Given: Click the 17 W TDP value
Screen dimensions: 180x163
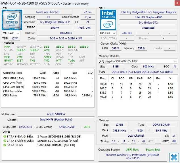Looking at the screenshot, I should pyautogui.click(x=14, y=38).
